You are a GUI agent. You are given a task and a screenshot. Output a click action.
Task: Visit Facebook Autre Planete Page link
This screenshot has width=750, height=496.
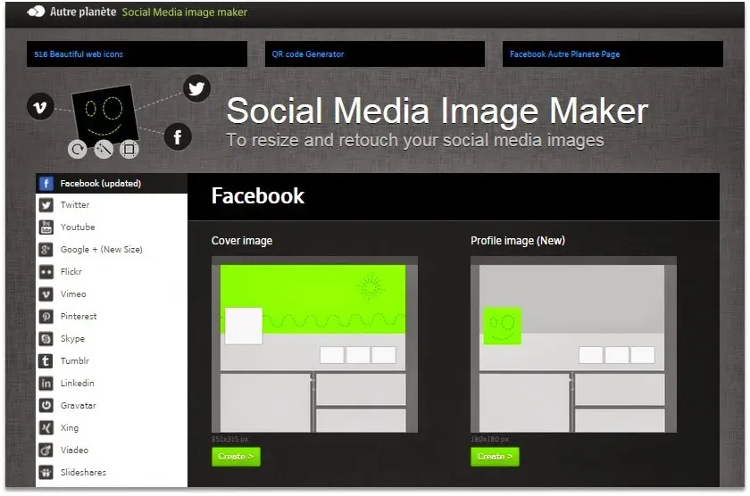pyautogui.click(x=564, y=54)
